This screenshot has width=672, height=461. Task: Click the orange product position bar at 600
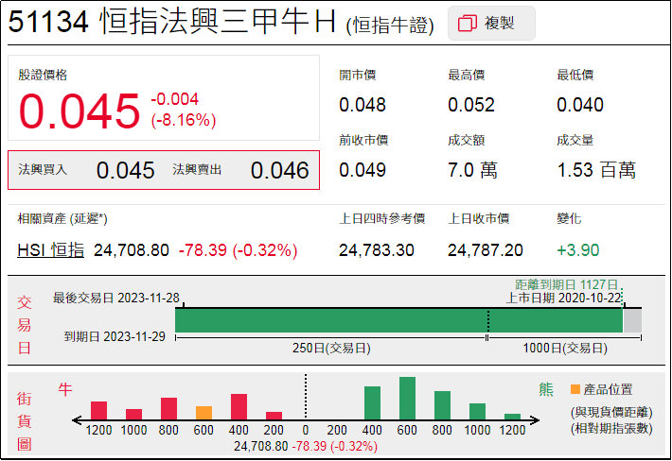[203, 413]
